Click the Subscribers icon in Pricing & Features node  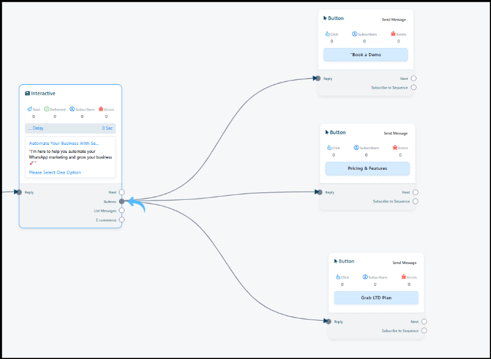(356, 147)
